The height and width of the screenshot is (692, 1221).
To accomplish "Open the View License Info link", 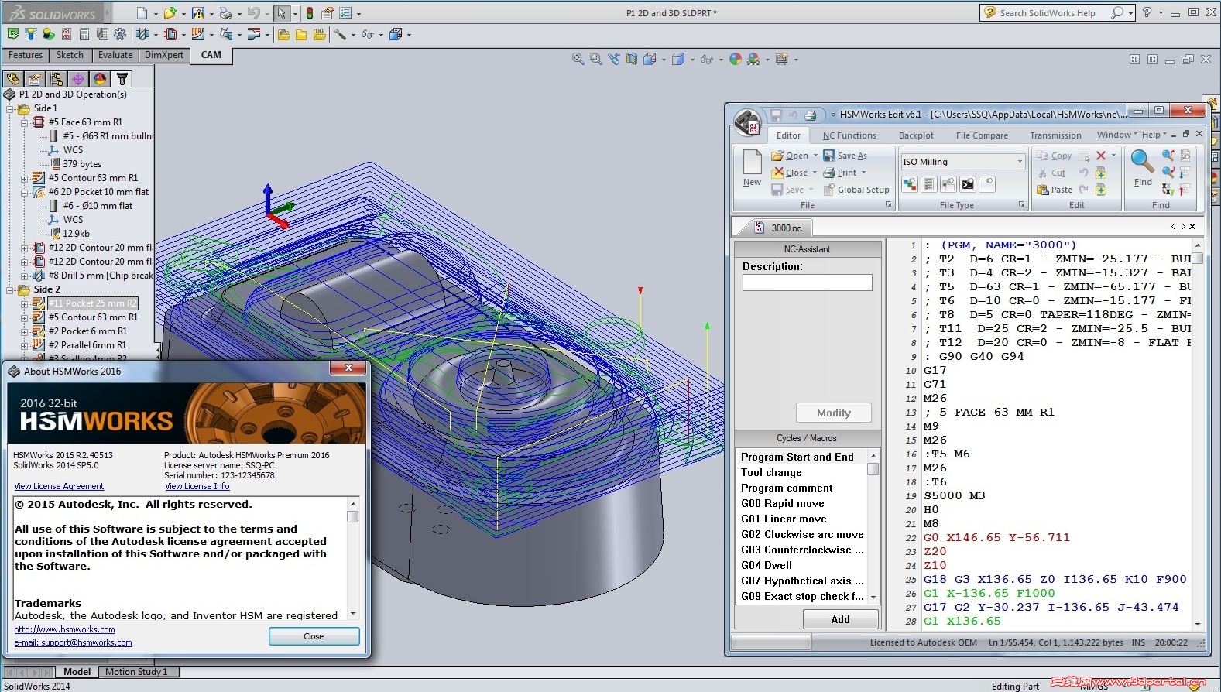I will (197, 487).
